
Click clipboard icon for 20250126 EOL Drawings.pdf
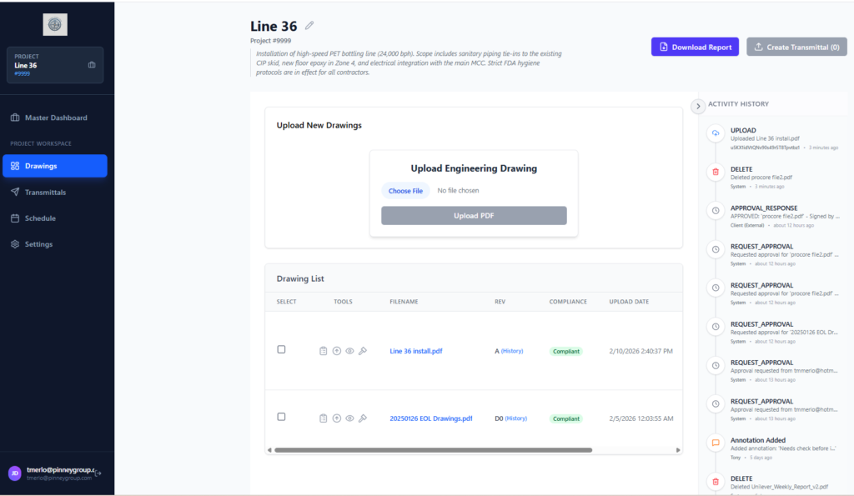click(x=324, y=418)
